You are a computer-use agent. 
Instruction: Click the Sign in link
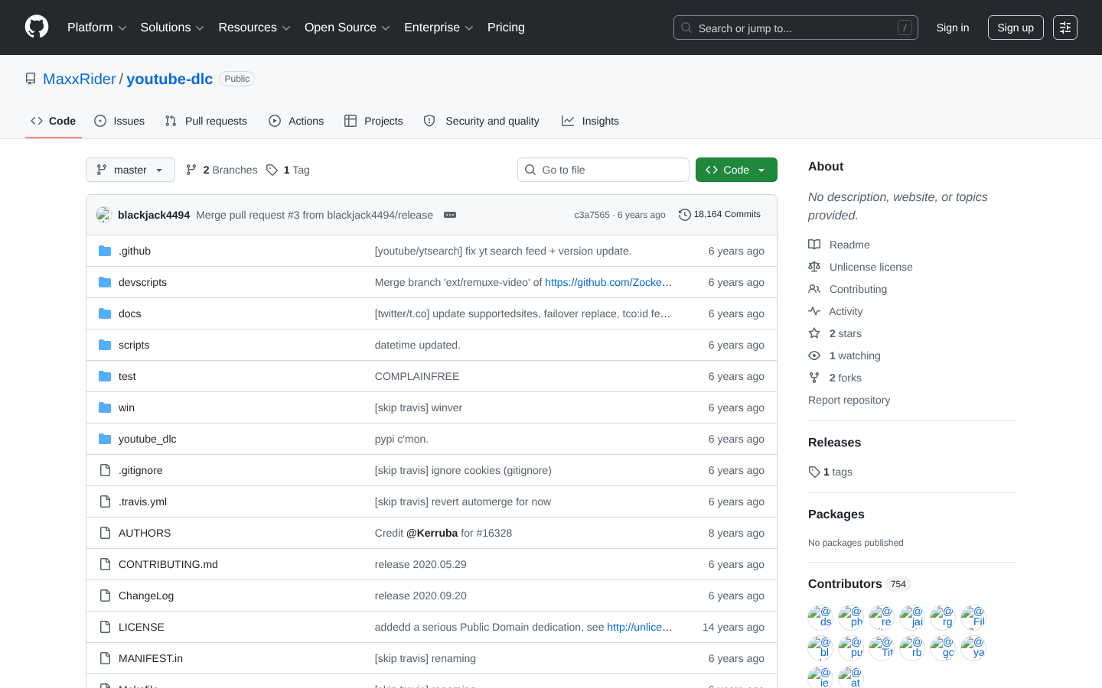pos(953,28)
